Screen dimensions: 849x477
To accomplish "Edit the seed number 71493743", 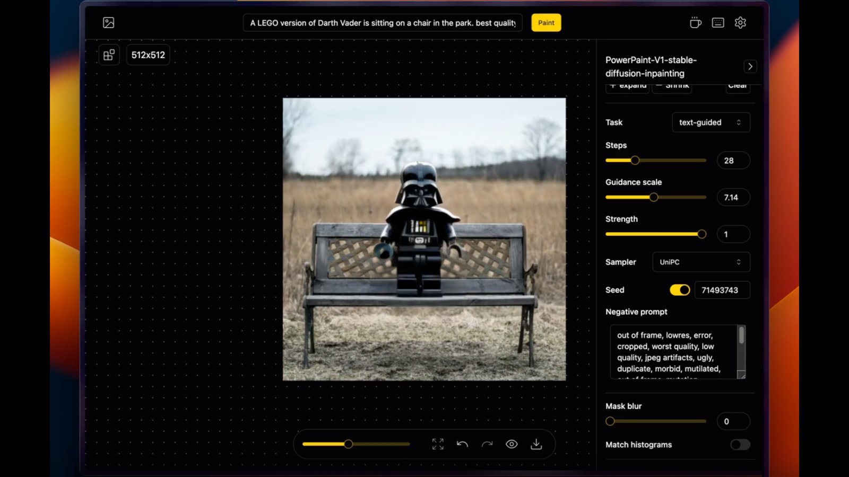I will coord(722,290).
